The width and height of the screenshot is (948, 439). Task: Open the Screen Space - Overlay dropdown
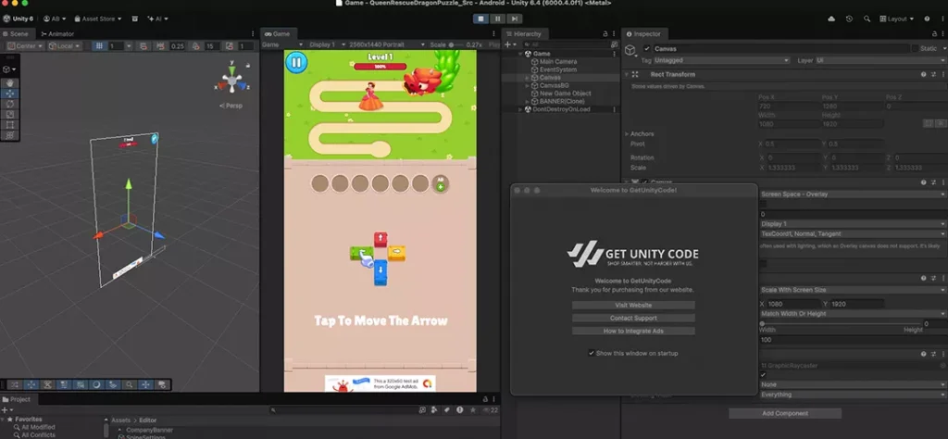(x=853, y=194)
